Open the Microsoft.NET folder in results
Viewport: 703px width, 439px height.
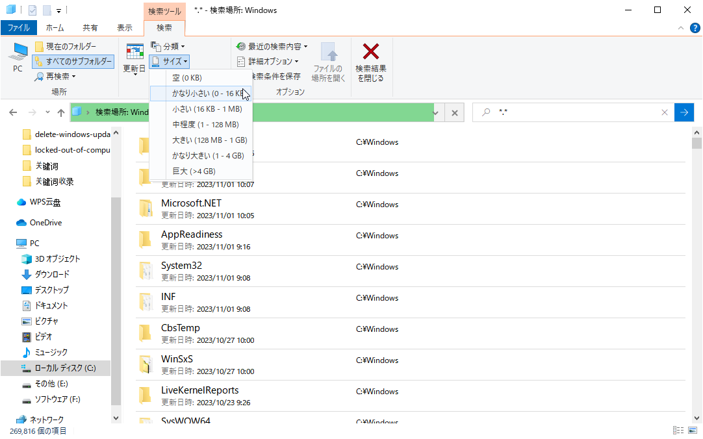pos(190,203)
